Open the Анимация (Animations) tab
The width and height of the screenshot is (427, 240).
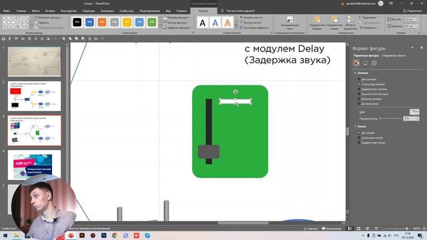(107, 11)
